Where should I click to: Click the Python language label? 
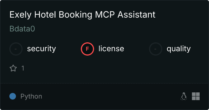tap(31, 96)
